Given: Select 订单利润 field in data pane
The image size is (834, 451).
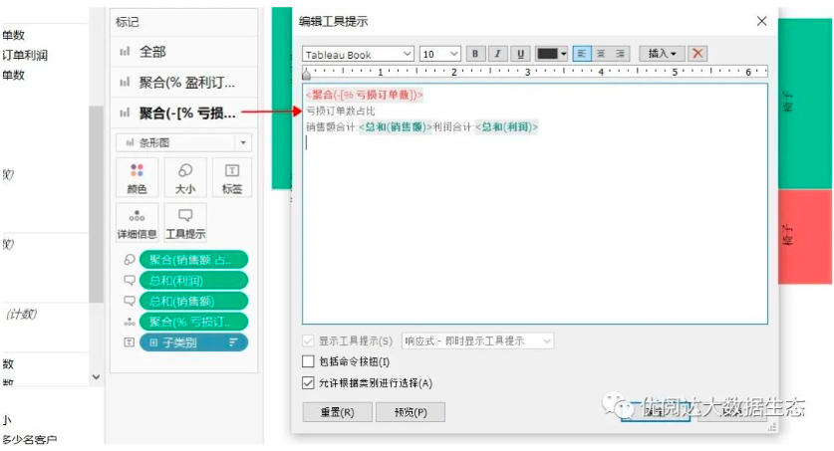Looking at the screenshot, I should click(x=25, y=55).
